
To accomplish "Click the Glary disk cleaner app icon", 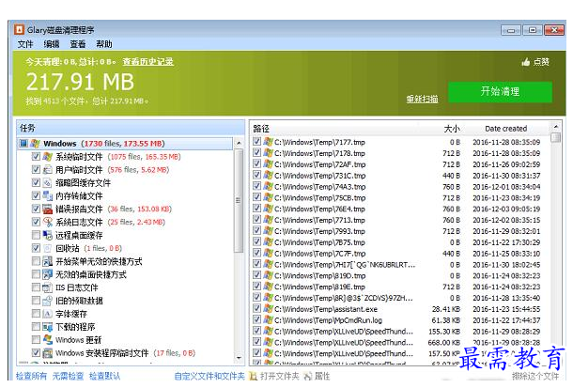I will (x=19, y=30).
